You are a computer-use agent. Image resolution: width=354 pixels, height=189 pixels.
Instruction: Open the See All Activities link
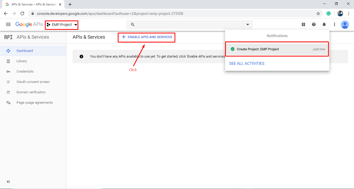click(x=247, y=63)
